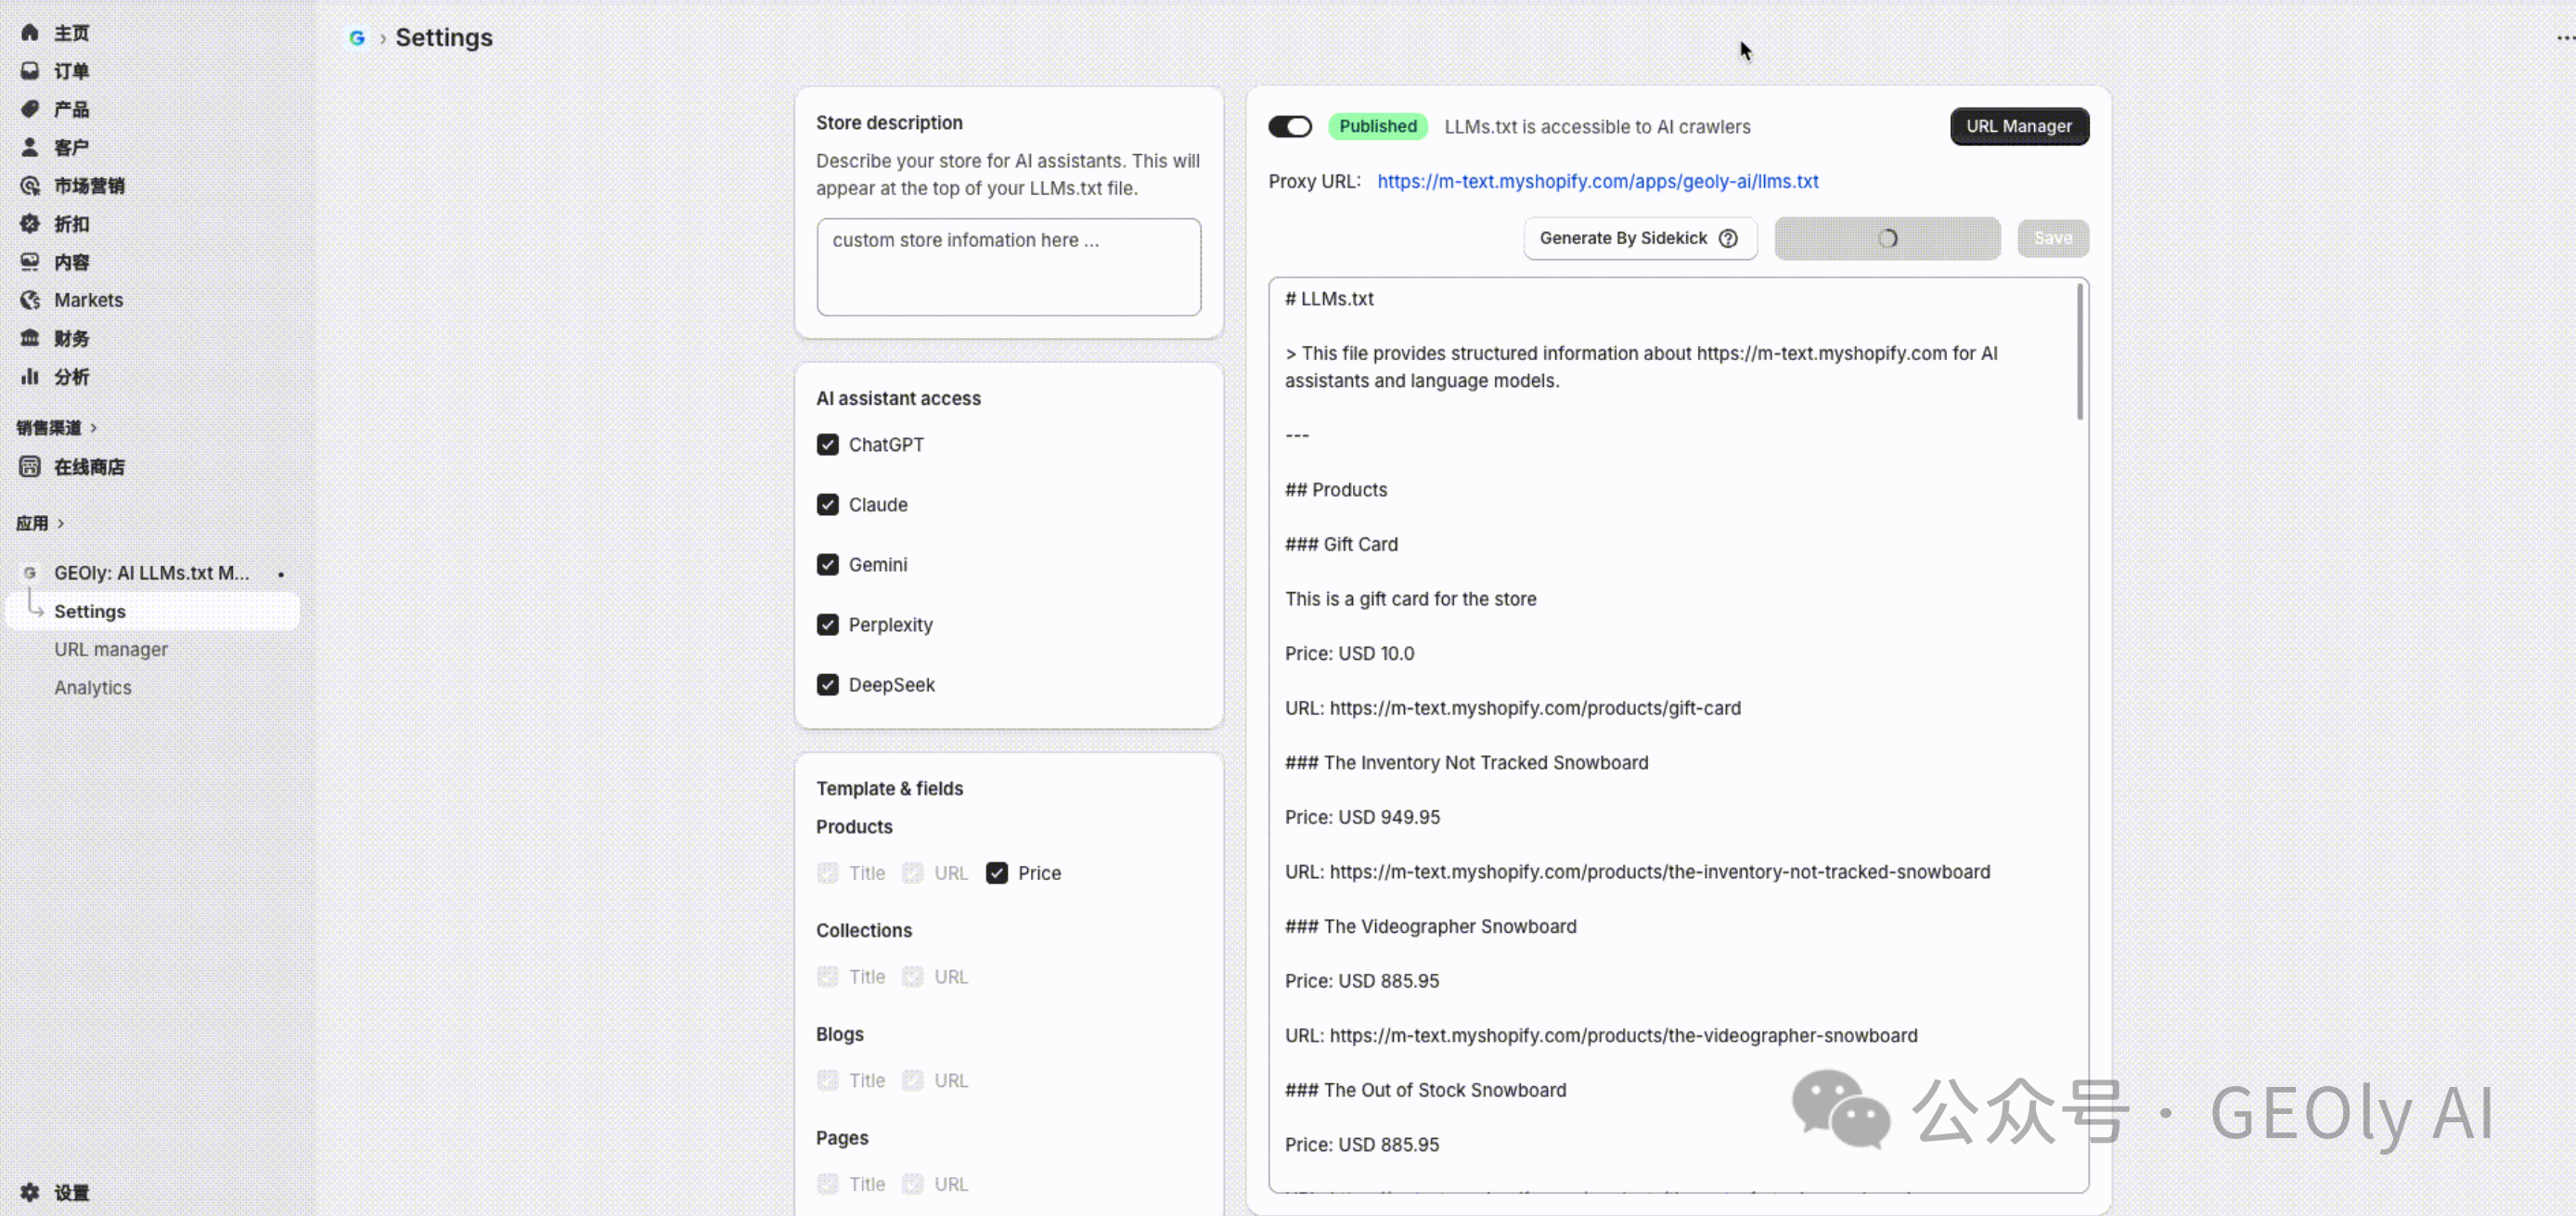
Task: Open 客户 customers in sidebar
Action: (71, 147)
